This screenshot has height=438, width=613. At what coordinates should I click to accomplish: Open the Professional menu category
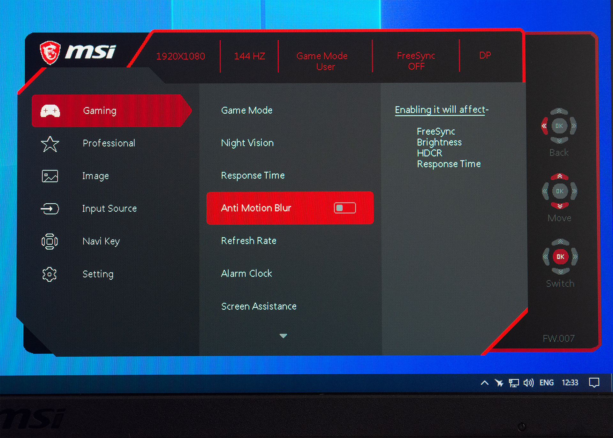pos(109,143)
